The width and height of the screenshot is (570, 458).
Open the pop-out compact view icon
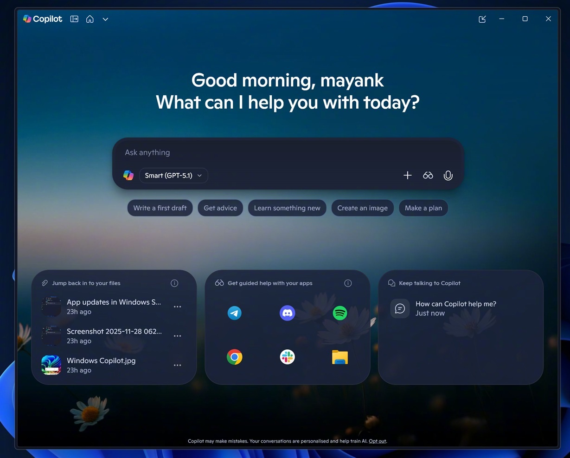(482, 19)
